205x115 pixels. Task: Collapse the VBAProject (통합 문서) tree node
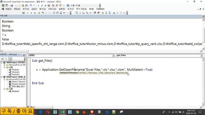(x=2, y=77)
